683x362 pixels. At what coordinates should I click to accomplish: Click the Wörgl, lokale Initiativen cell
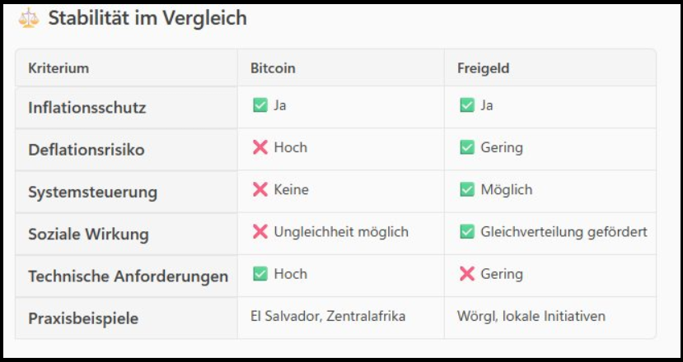tap(531, 317)
